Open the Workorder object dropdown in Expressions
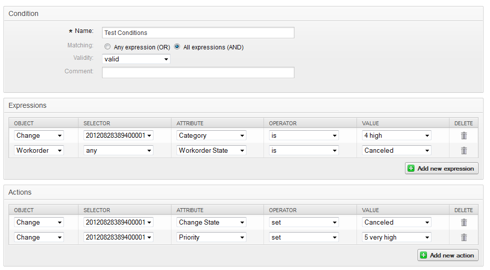The image size is (490, 270). (x=38, y=150)
